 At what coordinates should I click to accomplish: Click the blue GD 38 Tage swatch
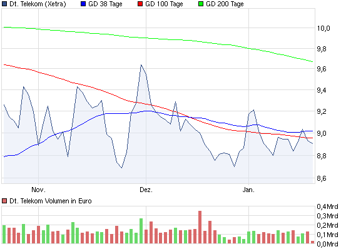[x=83, y=4]
